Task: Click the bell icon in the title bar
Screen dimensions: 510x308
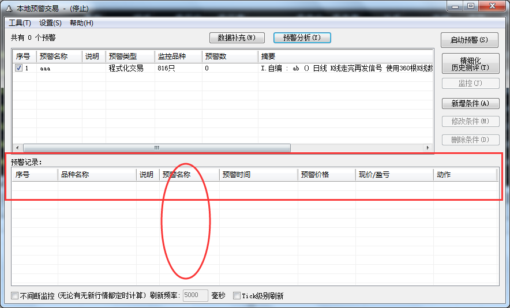Action: pyautogui.click(x=9, y=9)
